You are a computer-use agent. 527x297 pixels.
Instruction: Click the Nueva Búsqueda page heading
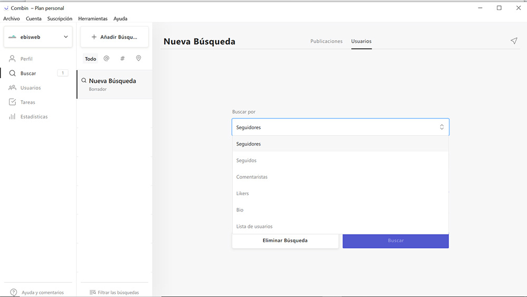[x=199, y=41]
